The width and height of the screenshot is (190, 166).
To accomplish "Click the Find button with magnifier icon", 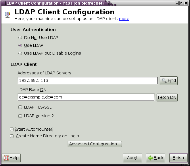I will coord(168,81).
